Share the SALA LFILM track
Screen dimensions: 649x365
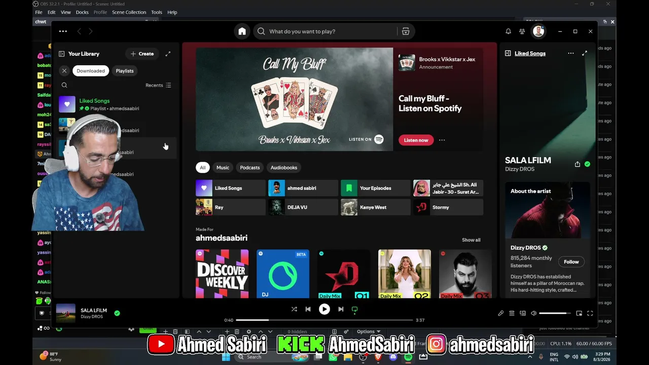click(x=578, y=164)
